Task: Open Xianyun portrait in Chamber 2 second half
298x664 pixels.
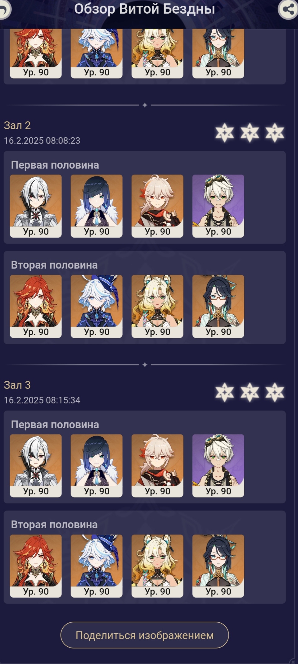Action: 218,307
